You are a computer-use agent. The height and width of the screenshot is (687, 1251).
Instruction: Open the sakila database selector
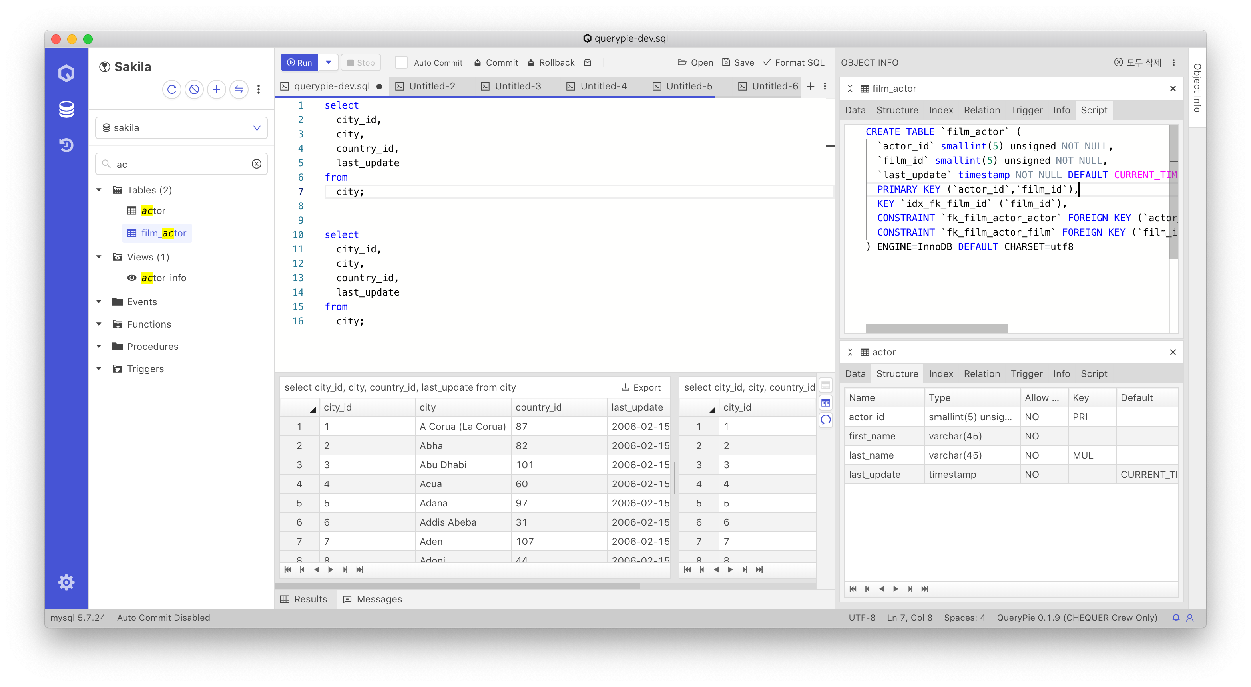click(257, 127)
